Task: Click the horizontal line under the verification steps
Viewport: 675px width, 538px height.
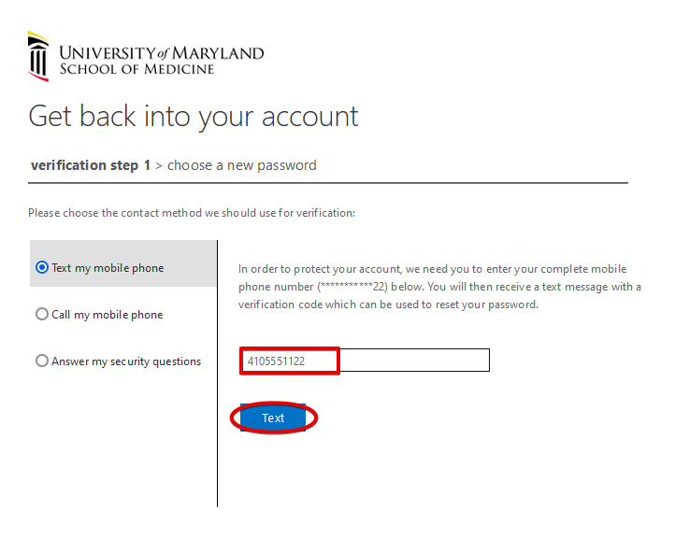Action: (327, 182)
